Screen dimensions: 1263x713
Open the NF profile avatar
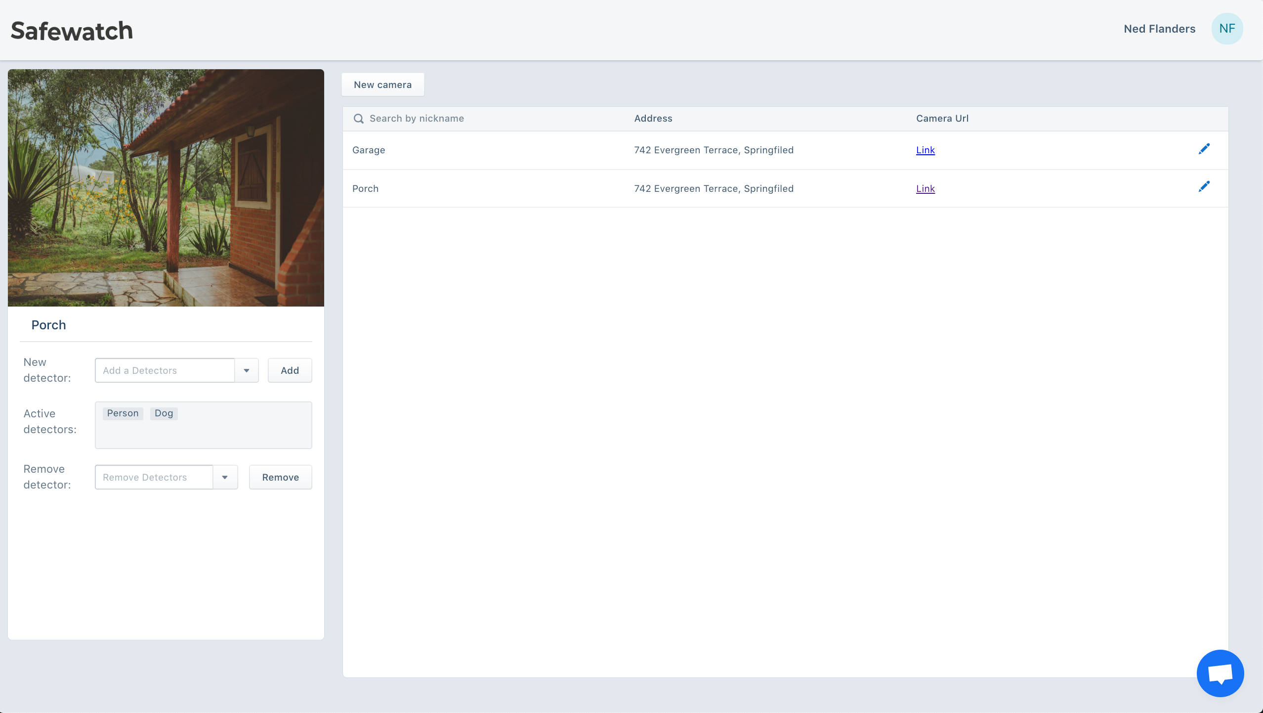1227,28
